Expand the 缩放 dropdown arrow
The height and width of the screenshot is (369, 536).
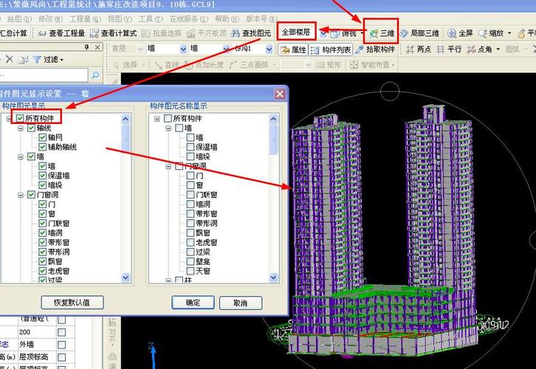coord(509,33)
